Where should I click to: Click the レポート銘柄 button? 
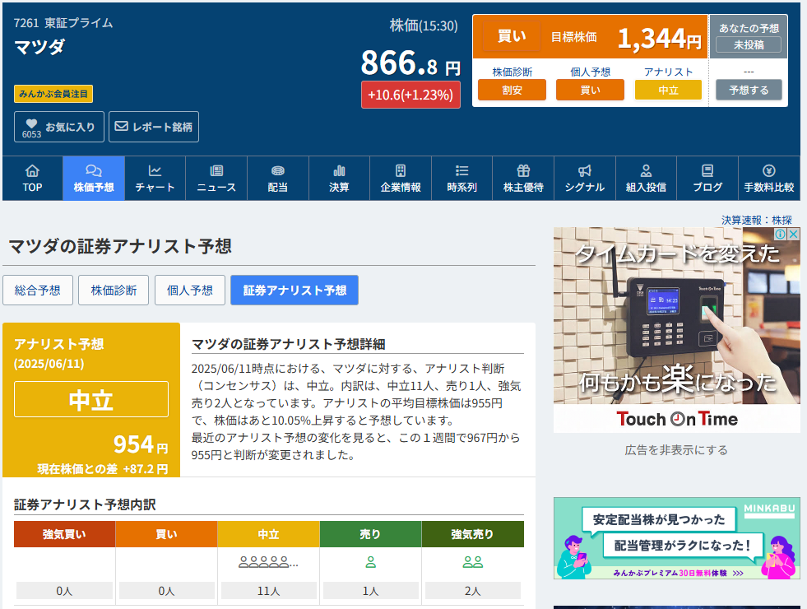tap(154, 127)
